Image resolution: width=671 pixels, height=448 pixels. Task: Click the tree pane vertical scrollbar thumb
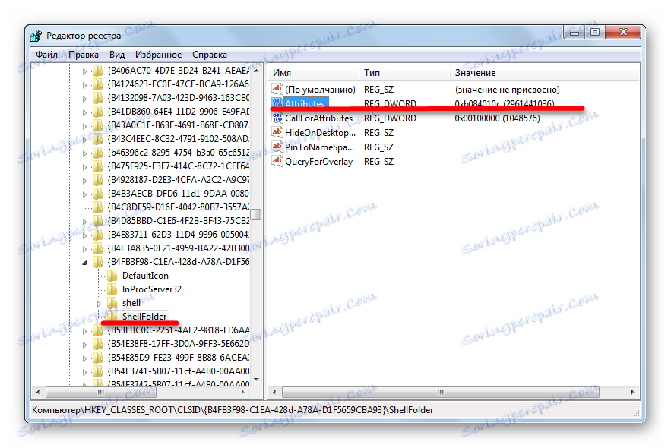[x=256, y=213]
